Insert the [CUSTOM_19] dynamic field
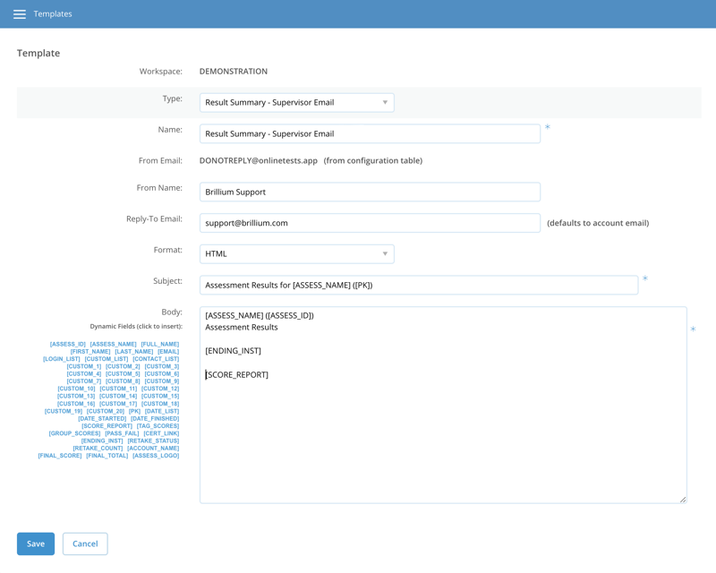 click(64, 411)
